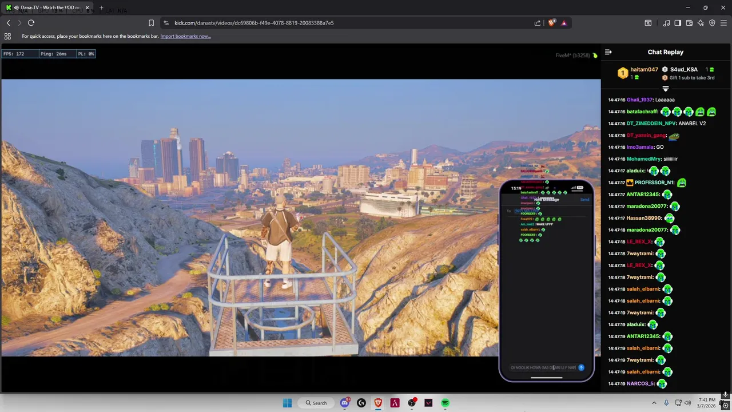732x412 pixels.
Task: Click the blue send arrow in the phone overlay
Action: [582, 367]
